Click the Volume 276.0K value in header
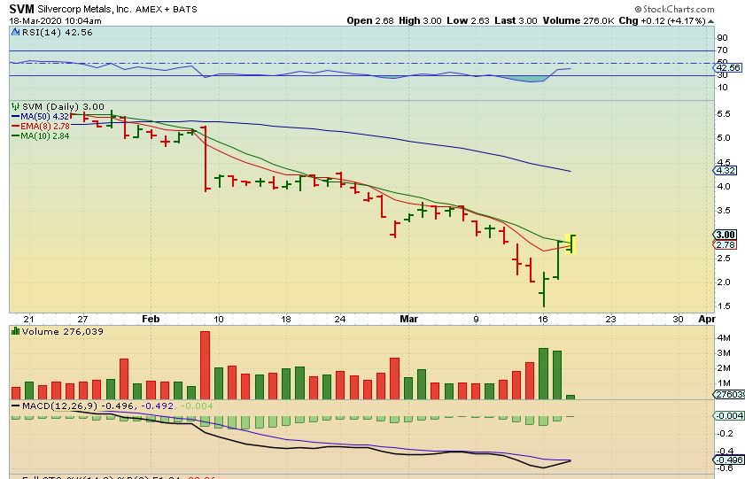 578,21
